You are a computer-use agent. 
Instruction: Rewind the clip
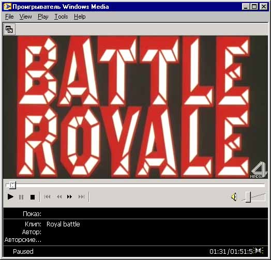point(59,197)
